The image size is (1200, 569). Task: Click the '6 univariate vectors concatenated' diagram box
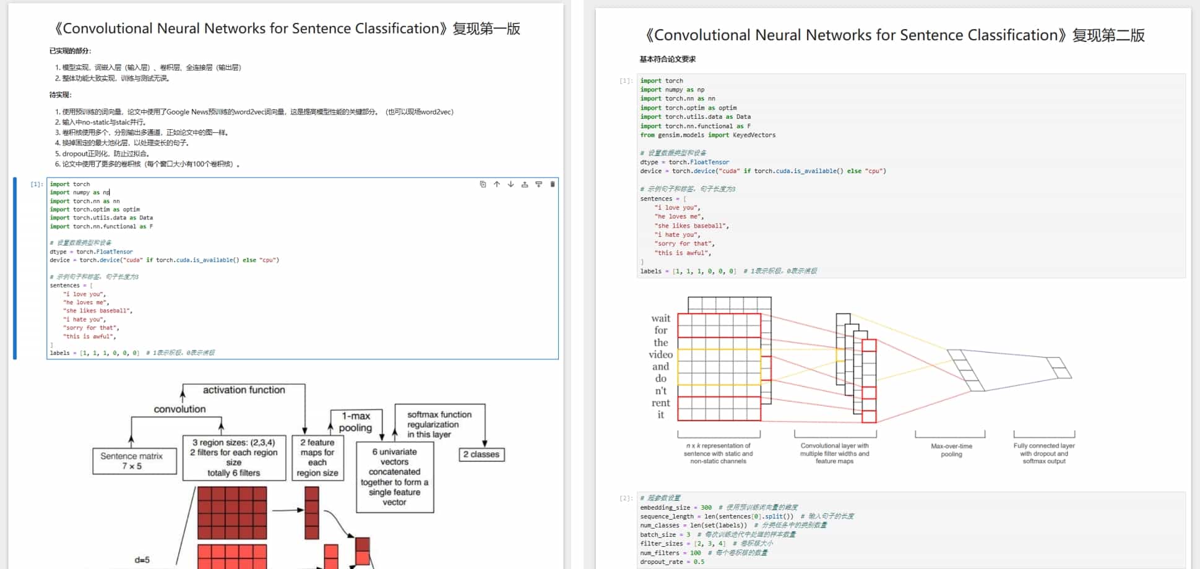(395, 477)
